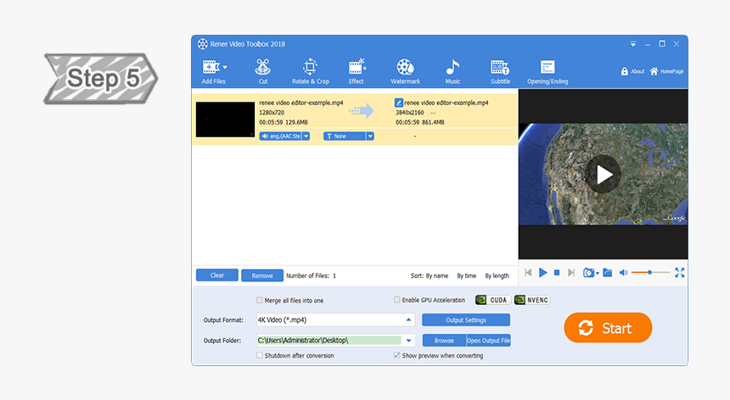
Task: Click the About lock icon
Action: click(x=624, y=71)
